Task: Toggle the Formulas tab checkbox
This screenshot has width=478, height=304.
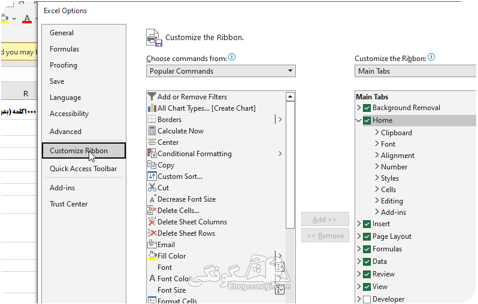Action: click(x=367, y=249)
